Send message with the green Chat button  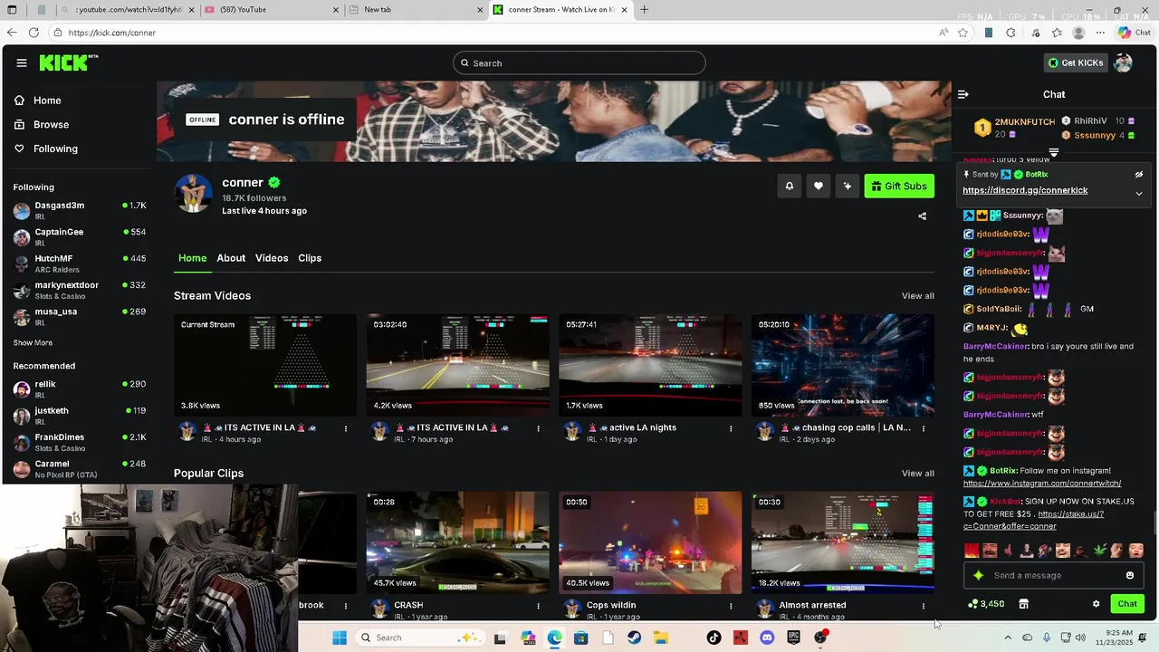(1127, 604)
